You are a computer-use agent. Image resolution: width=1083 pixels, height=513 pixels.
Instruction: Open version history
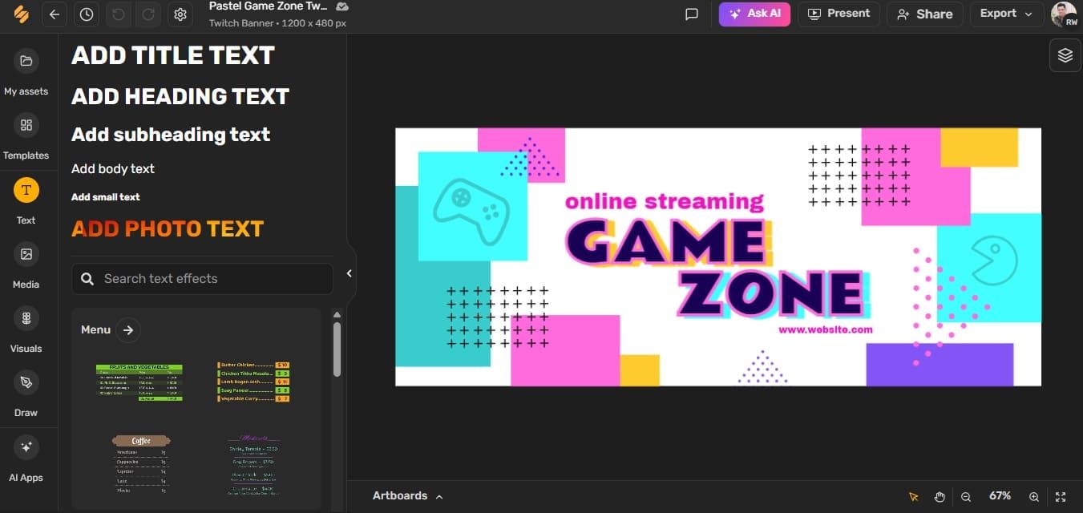pos(86,14)
